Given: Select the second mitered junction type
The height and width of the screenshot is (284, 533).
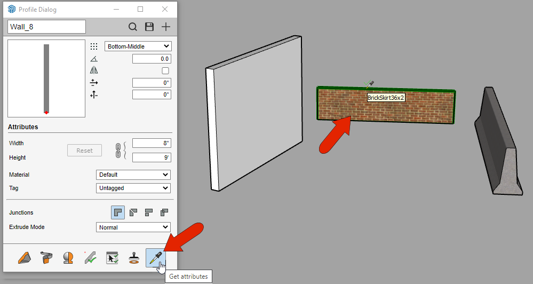Looking at the screenshot, I should (x=133, y=212).
